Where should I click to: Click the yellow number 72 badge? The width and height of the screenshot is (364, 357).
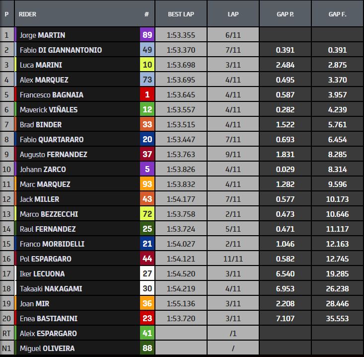tap(147, 214)
